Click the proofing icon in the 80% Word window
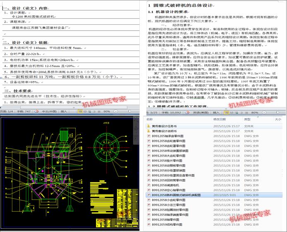287x232 pixels. [187, 112]
